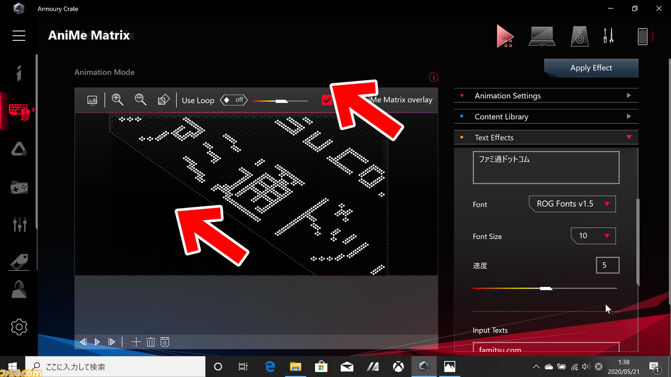Click the volume icon in system tray
Image resolution: width=671 pixels, height=377 pixels.
click(586, 367)
